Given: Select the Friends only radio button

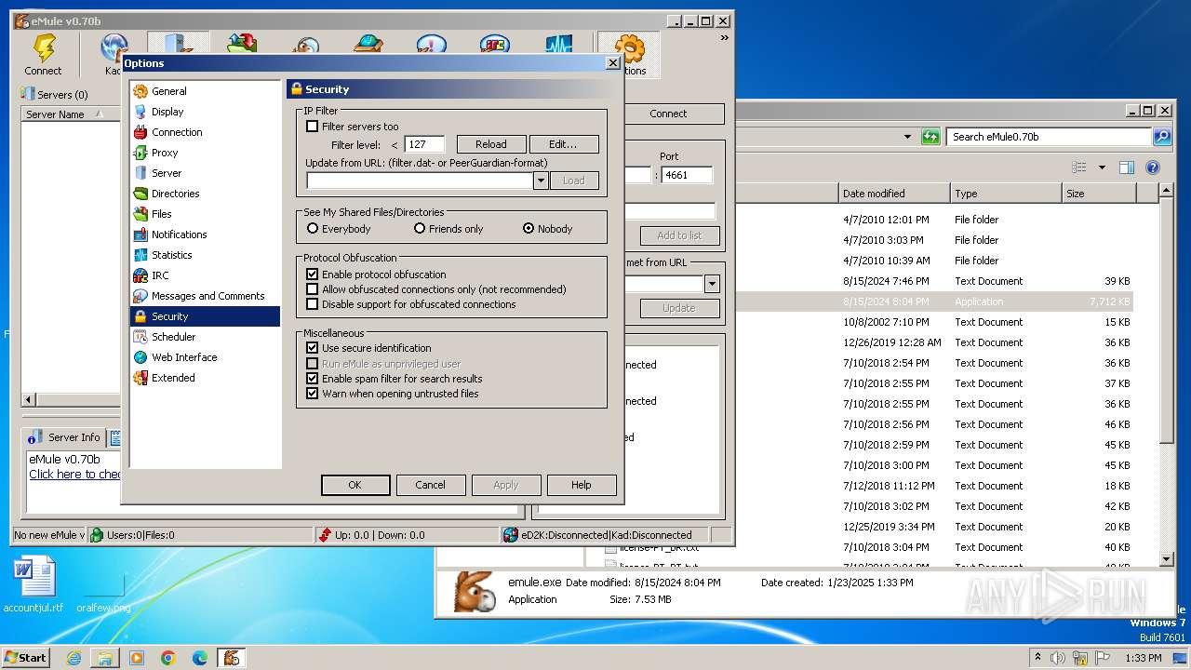Looking at the screenshot, I should coord(420,229).
